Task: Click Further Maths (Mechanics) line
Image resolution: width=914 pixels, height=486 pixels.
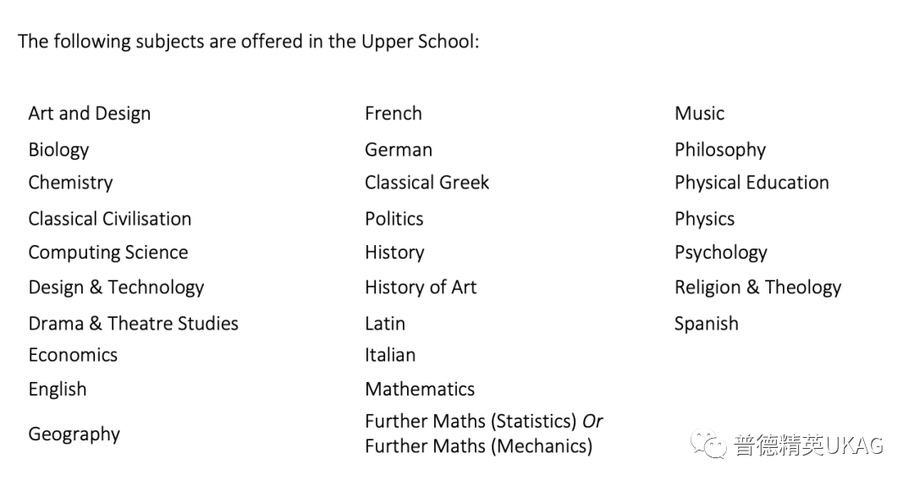Action: click(479, 446)
